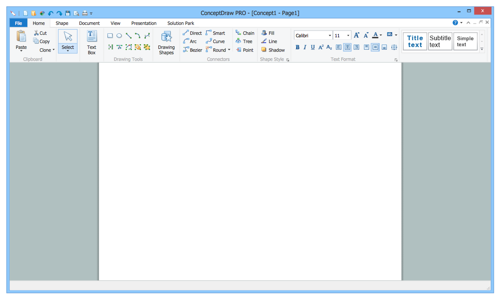Screen dimensions: 500x300
Task: Switch to the Shape ribbon tab
Action: pyautogui.click(x=62, y=23)
